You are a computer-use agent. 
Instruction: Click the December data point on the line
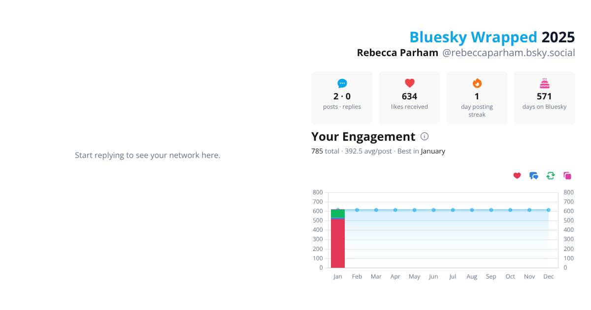(x=549, y=210)
